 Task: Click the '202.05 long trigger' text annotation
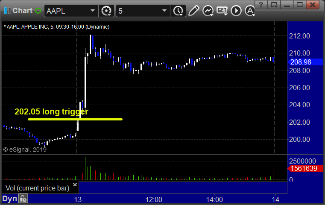coord(51,112)
